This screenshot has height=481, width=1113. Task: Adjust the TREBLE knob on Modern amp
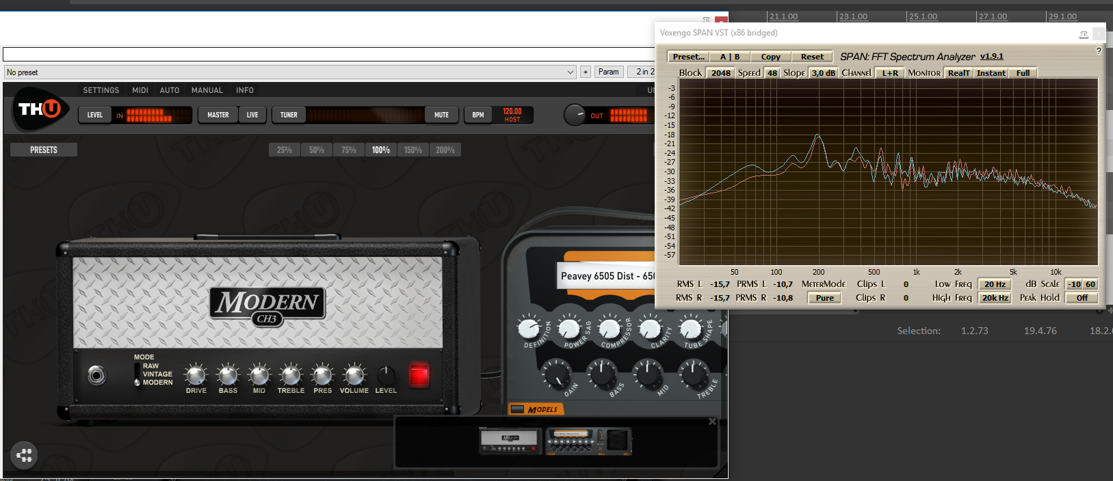291,374
